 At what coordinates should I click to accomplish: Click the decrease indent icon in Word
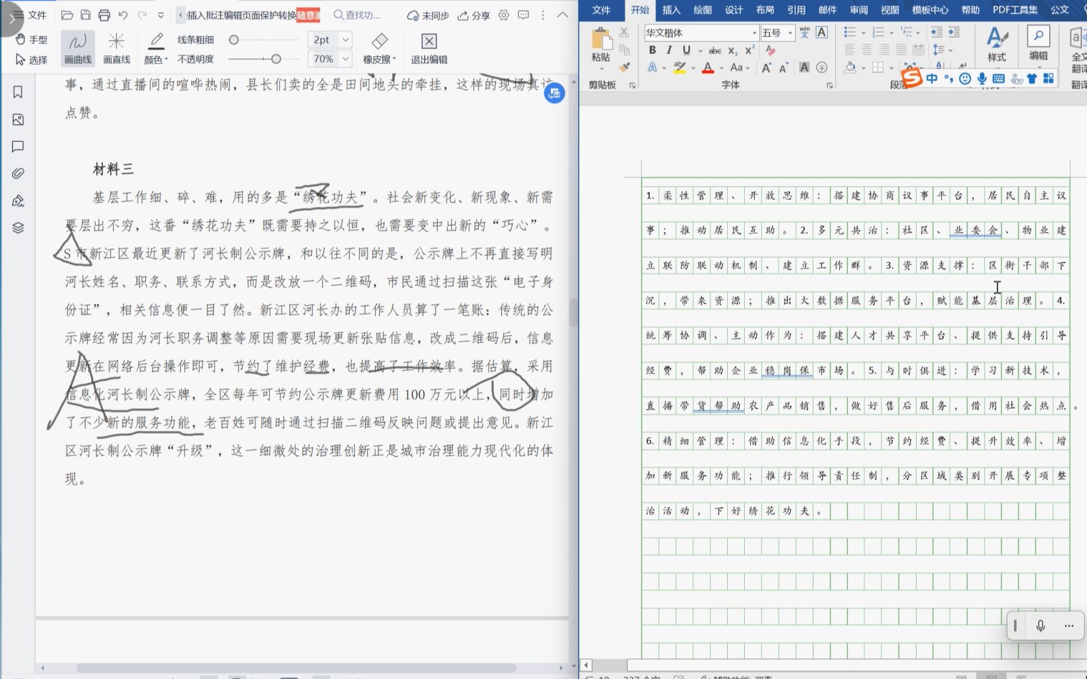click(x=937, y=32)
